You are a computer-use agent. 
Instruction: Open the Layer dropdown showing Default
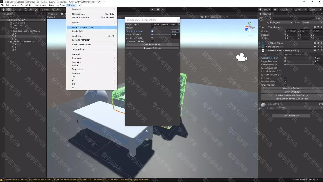click(312, 22)
